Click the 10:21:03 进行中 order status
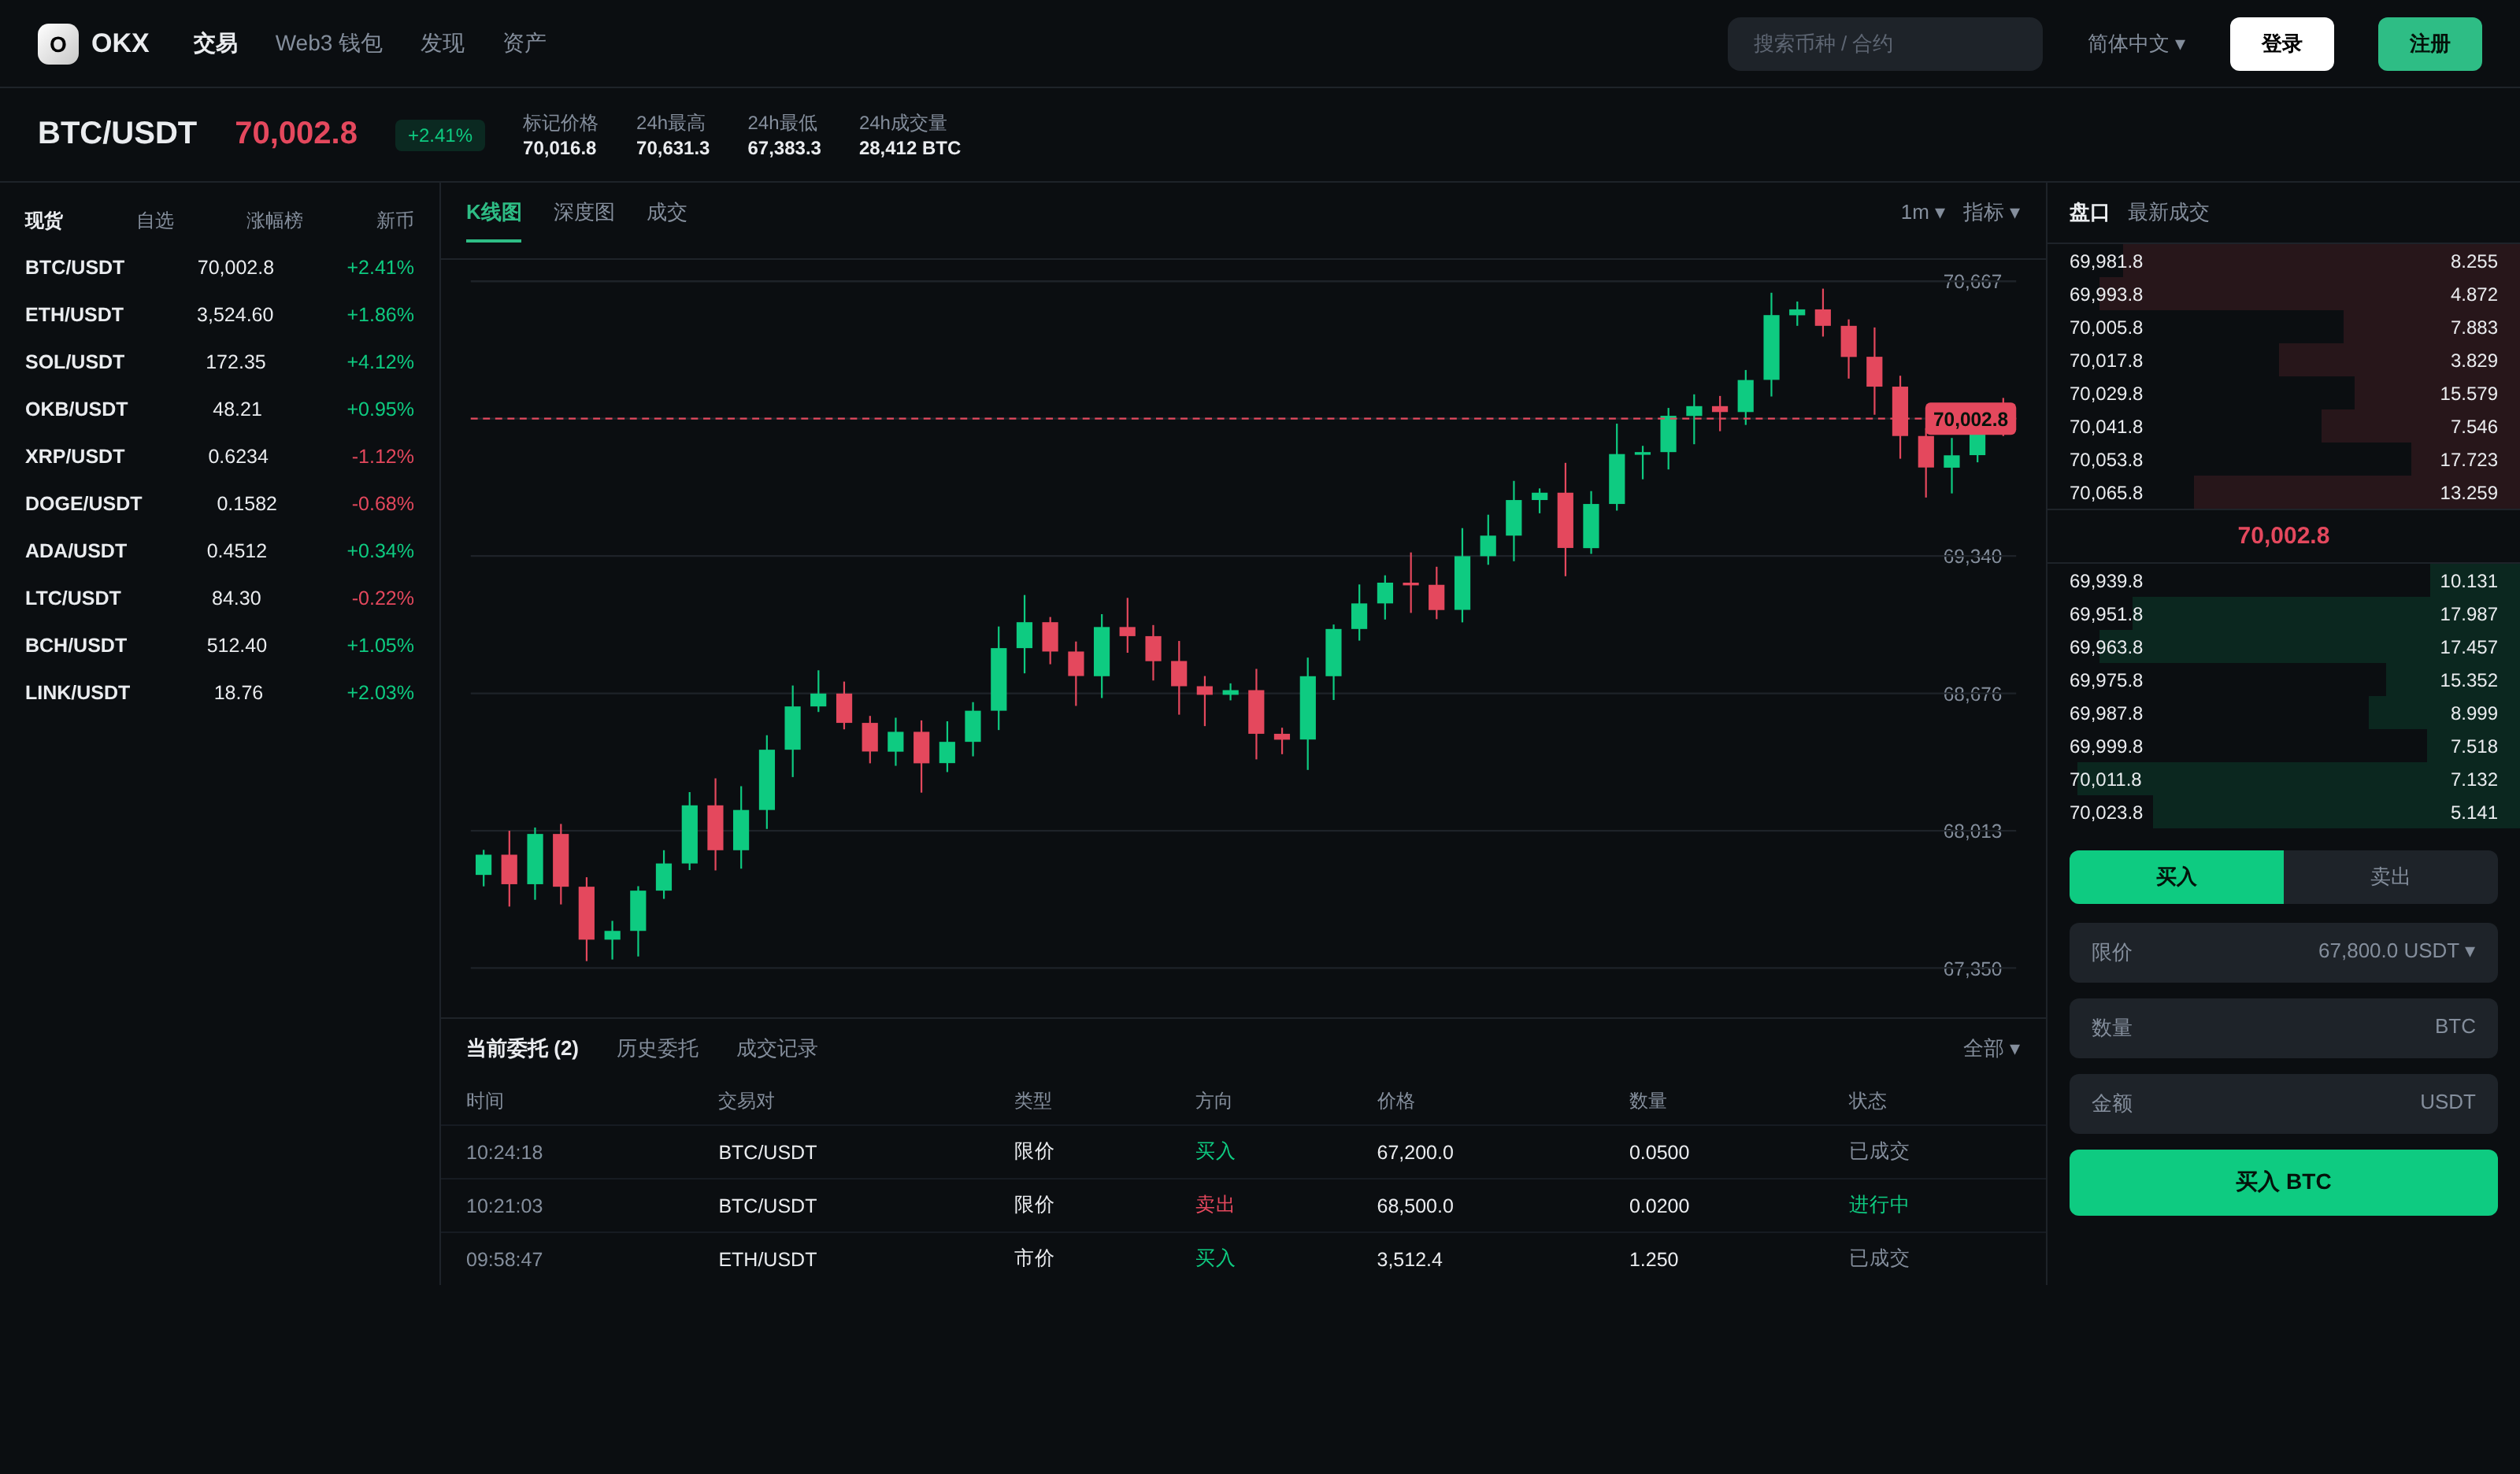The width and height of the screenshot is (2520, 1474). coord(1878,1205)
